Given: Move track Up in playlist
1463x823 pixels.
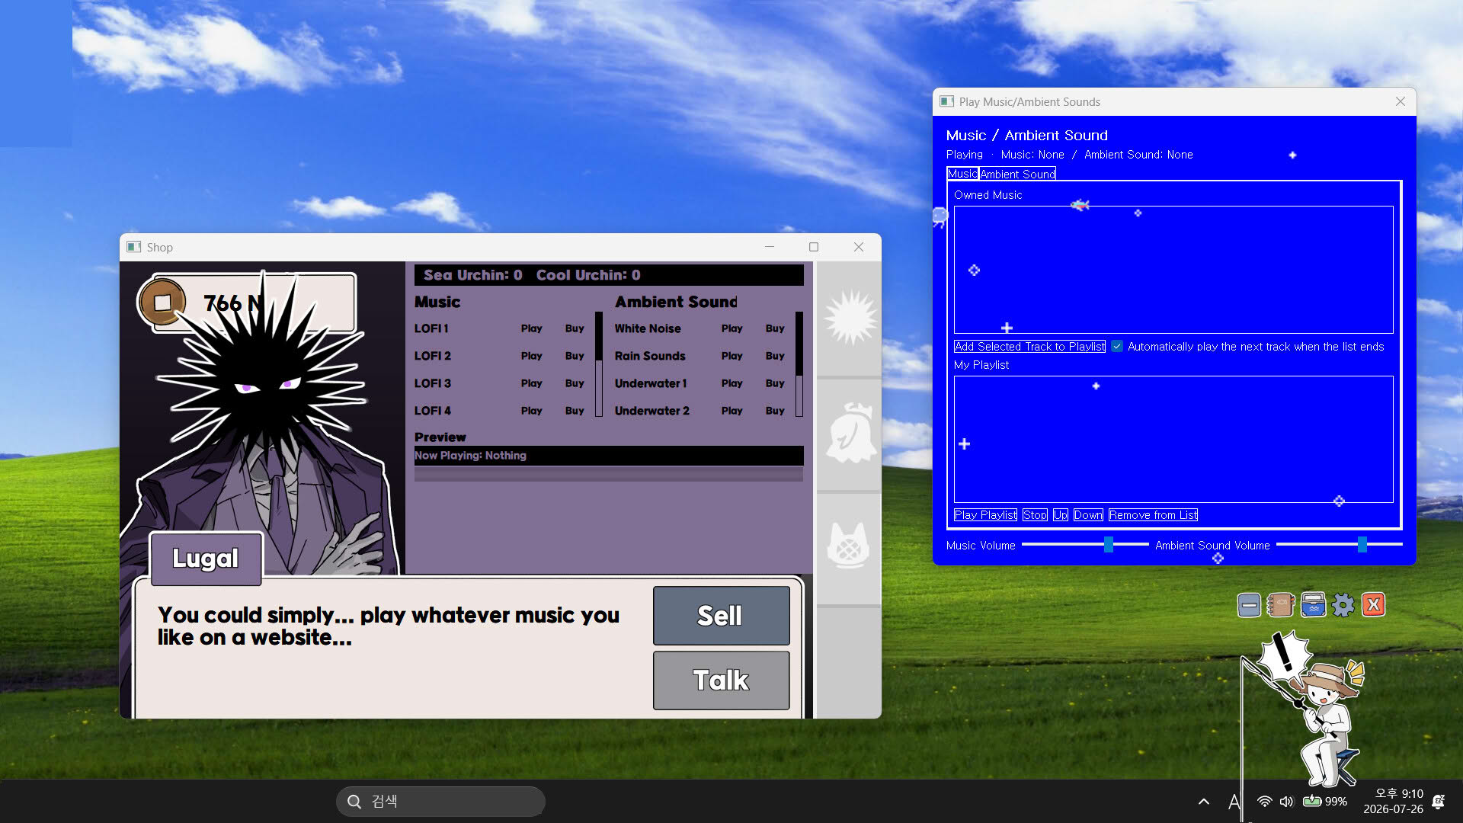Looking at the screenshot, I should tap(1060, 515).
